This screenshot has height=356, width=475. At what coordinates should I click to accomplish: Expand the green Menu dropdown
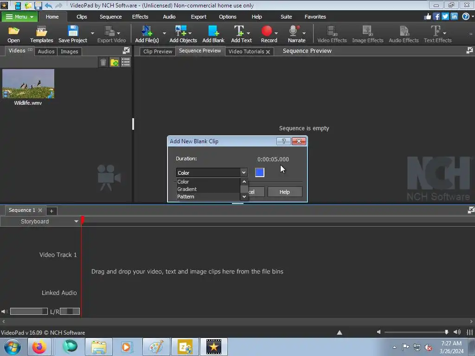19,17
